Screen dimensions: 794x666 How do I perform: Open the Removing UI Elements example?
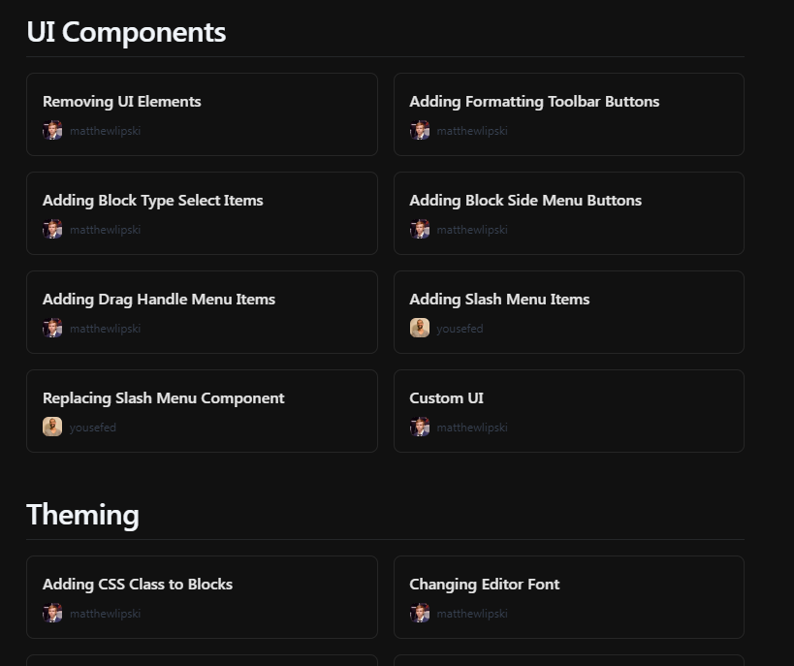(x=202, y=114)
